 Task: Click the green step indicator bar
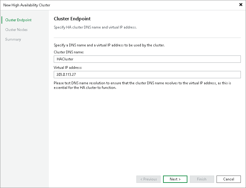coord(2,20)
